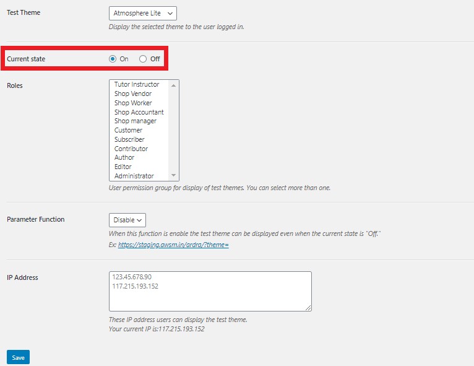Viewport: 474px width, 366px height.
Task: Select Tutor Instructor role in list
Action: point(137,84)
